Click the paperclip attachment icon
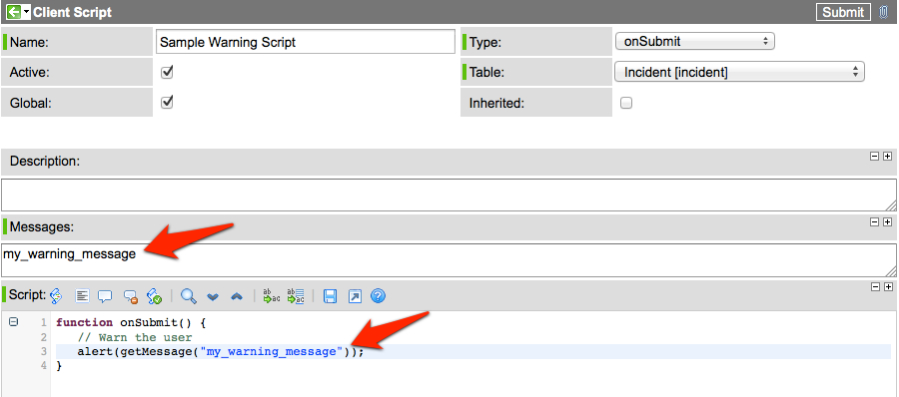 pyautogui.click(x=884, y=12)
